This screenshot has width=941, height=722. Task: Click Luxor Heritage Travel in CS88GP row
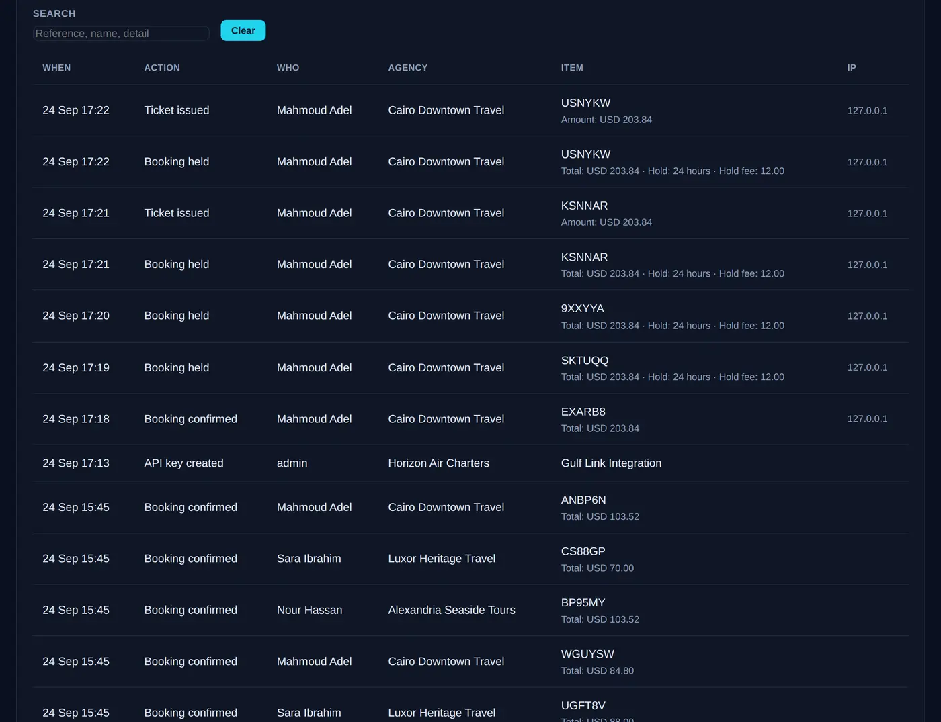(x=442, y=559)
